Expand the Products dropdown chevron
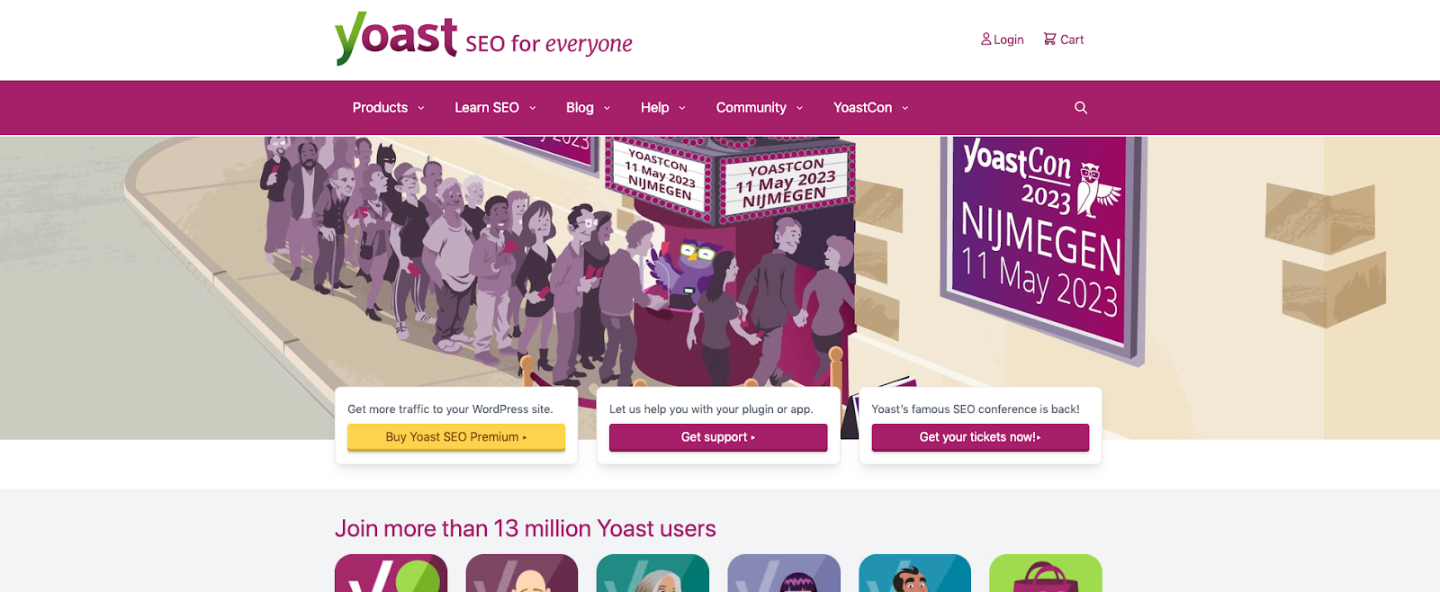Viewport: 1440px width, 592px height. 421,108
